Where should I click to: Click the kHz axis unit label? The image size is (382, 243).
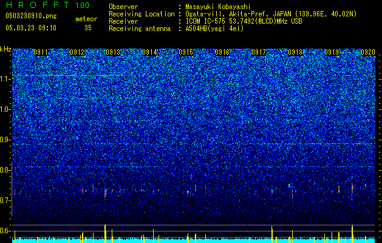[x=5, y=49]
